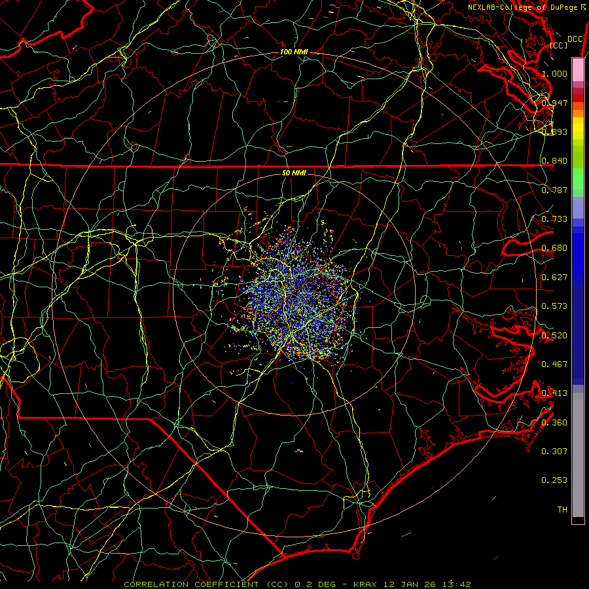This screenshot has width=589, height=589.
Task: Select the 0.787 scale value
Action: pyautogui.click(x=554, y=190)
